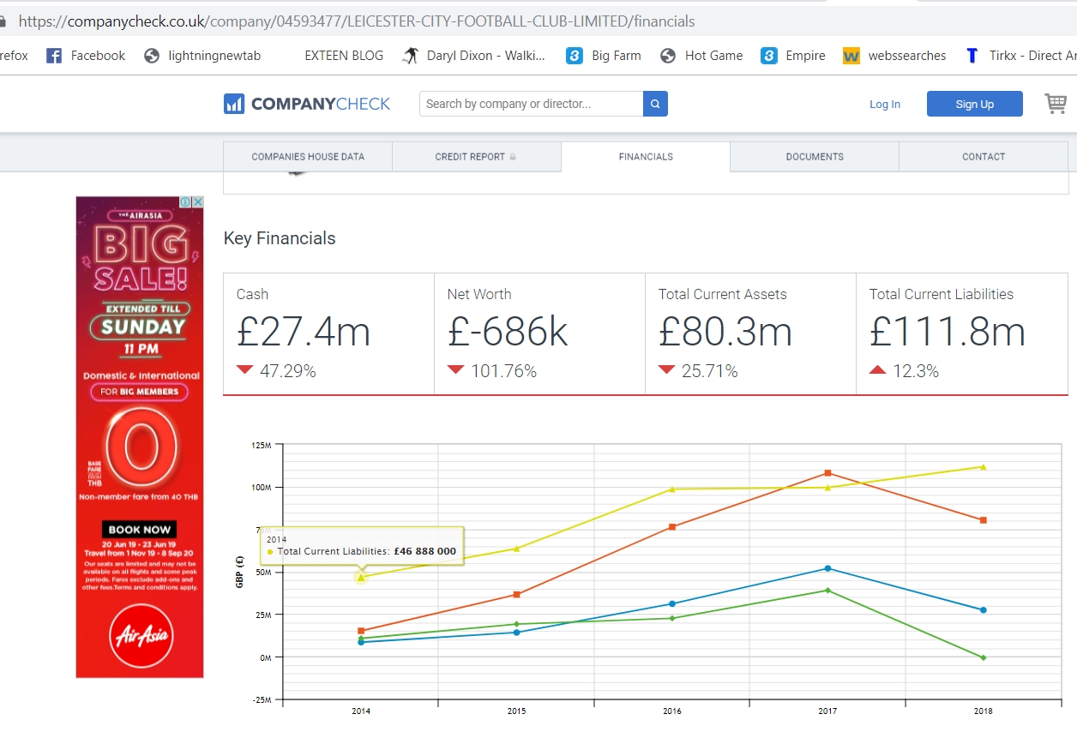
Task: Click the browser address bar URL
Action: 357,21
